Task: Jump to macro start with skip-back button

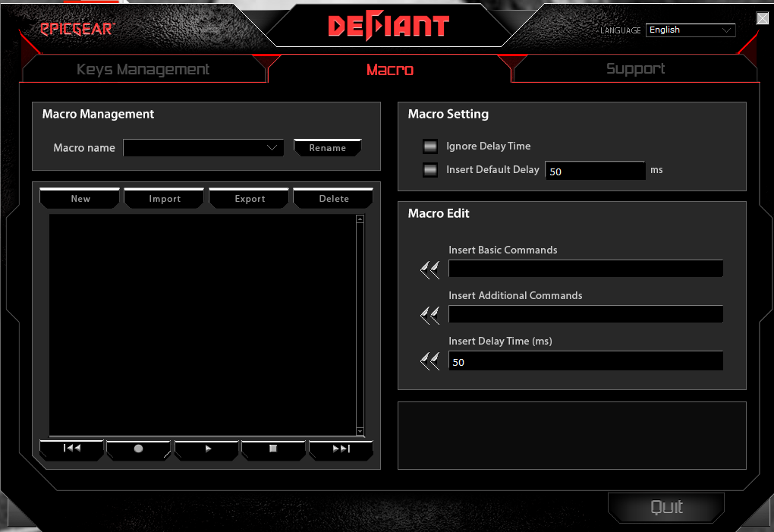Action: 71,449
